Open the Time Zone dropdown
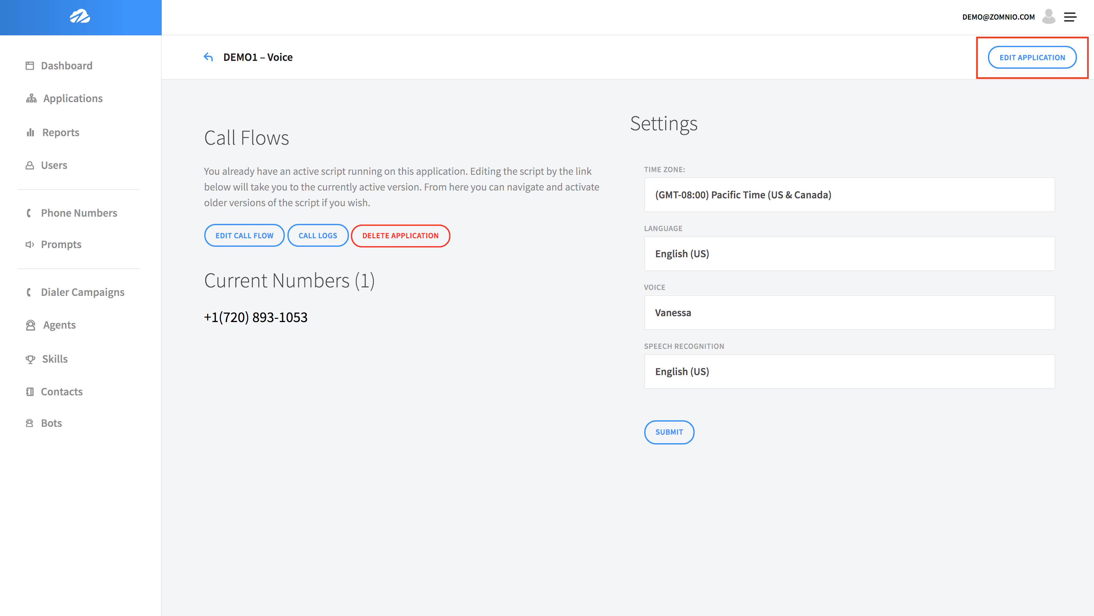Image resolution: width=1094 pixels, height=616 pixels. pyautogui.click(x=850, y=194)
